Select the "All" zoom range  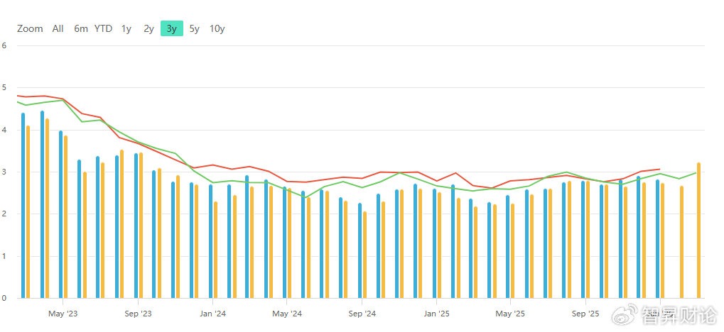(58, 29)
